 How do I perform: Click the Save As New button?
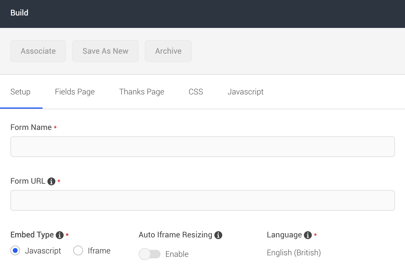coord(106,51)
